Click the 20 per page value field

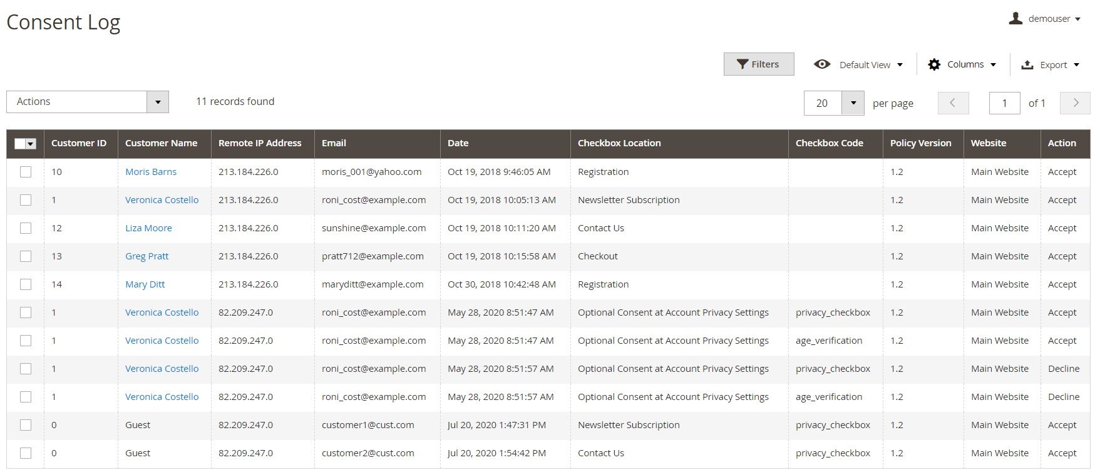tap(823, 103)
